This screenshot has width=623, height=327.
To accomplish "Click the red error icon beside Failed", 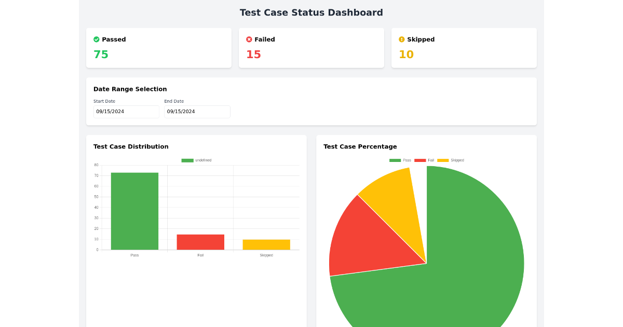I will (250, 39).
